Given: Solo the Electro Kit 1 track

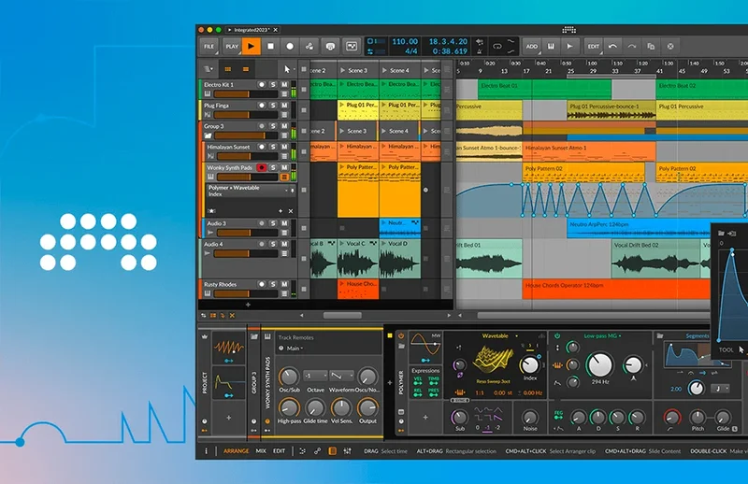Looking at the screenshot, I should (x=273, y=84).
